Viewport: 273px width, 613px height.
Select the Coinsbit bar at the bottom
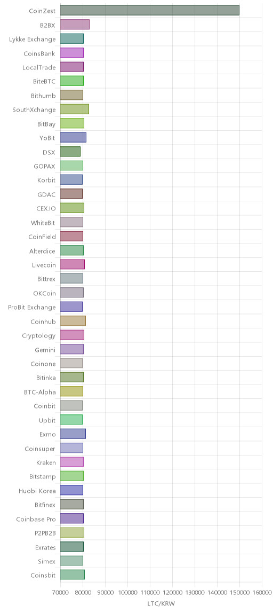tap(73, 576)
